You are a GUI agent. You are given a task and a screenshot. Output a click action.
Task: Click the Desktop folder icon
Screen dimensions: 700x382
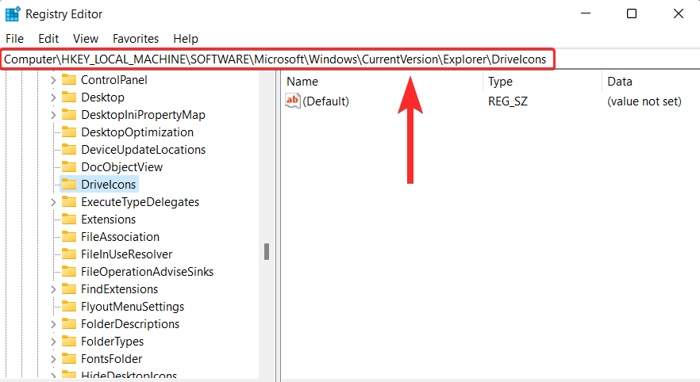point(69,97)
